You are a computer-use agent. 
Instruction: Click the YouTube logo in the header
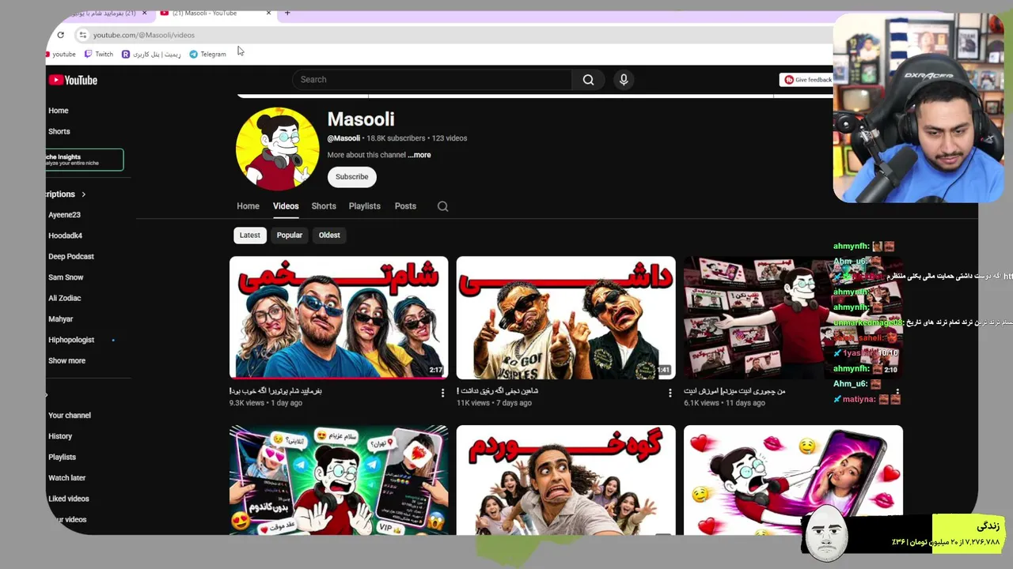pyautogui.click(x=73, y=80)
